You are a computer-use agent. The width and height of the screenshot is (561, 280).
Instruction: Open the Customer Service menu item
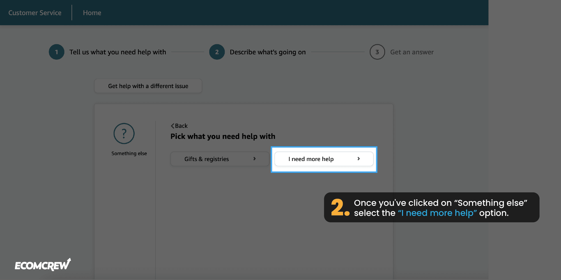coord(35,13)
